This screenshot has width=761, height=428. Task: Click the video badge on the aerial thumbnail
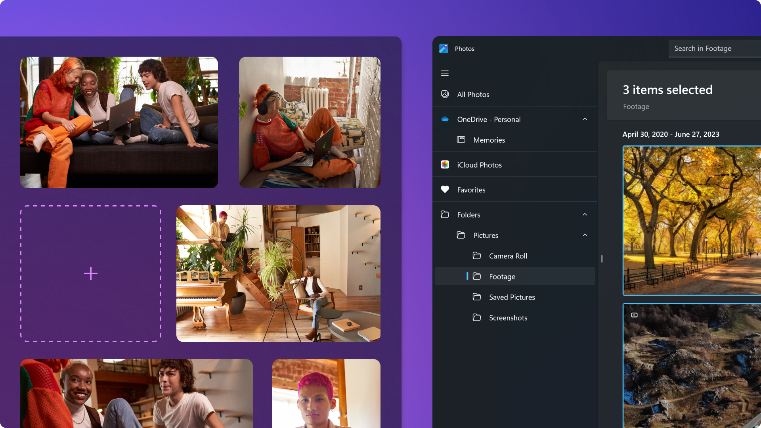click(635, 315)
